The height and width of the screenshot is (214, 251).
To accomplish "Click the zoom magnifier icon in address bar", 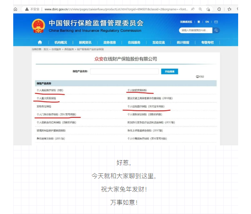I will tap(200, 9).
